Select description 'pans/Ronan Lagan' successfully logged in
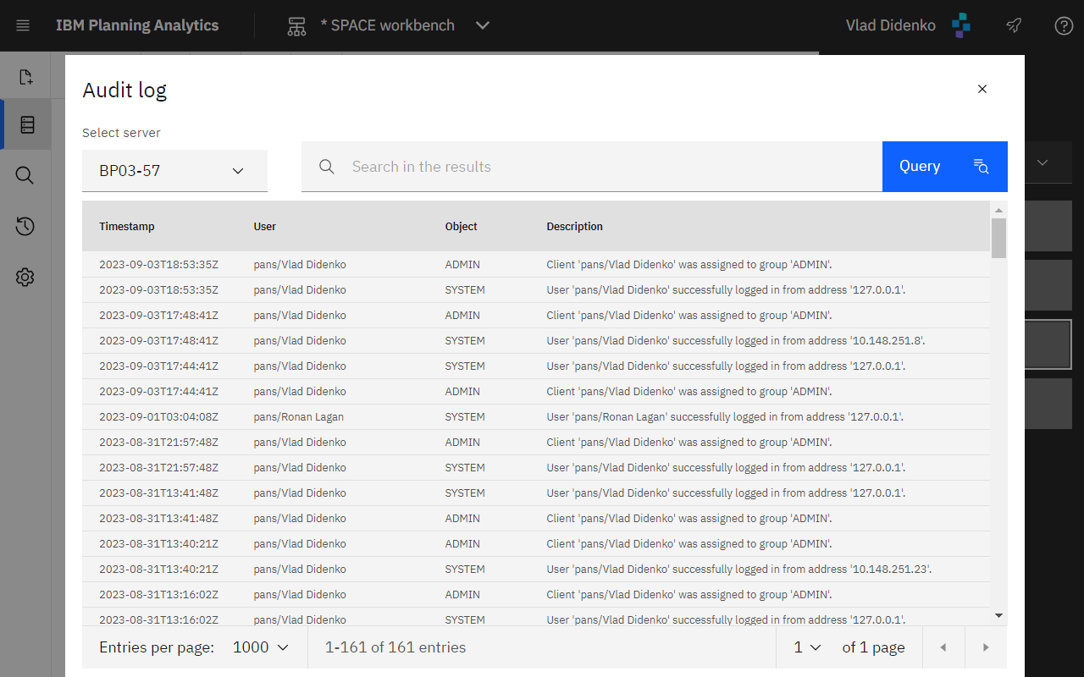The height and width of the screenshot is (677, 1084). point(725,417)
